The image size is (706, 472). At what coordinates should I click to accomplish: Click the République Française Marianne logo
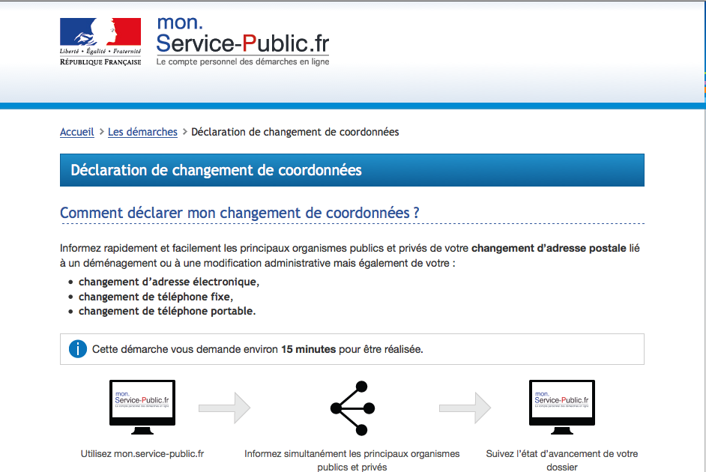100,42
